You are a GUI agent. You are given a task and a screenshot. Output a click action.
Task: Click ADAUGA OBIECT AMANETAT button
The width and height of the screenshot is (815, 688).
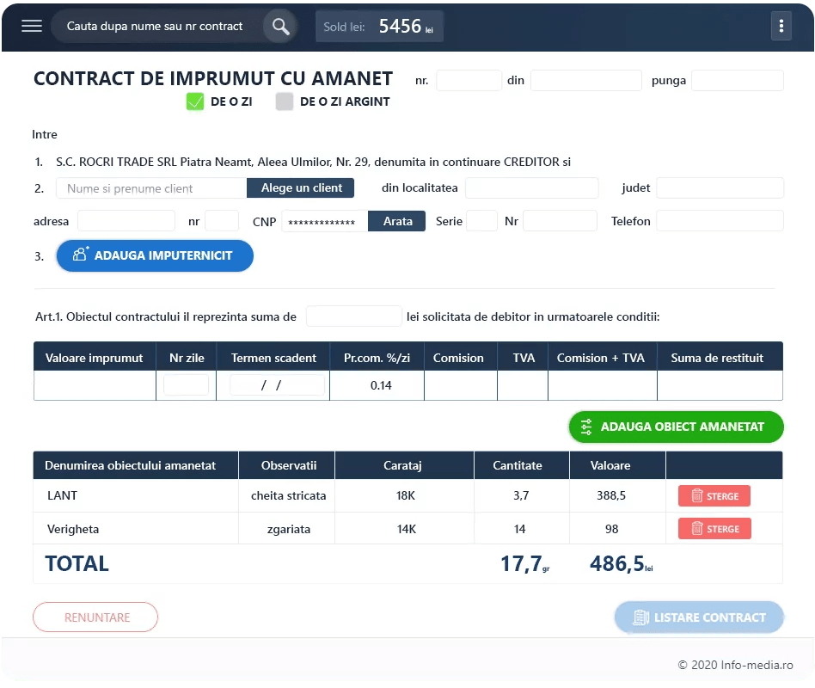(677, 427)
